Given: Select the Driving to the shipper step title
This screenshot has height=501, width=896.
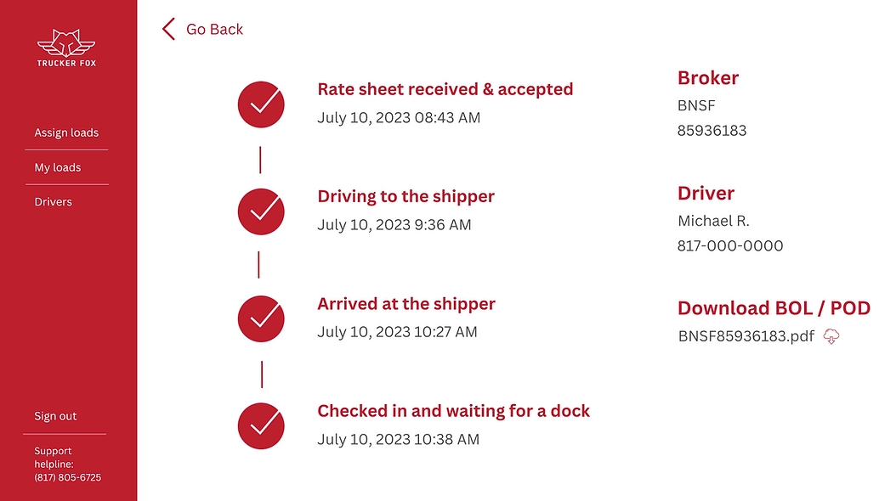Looking at the screenshot, I should point(405,196).
